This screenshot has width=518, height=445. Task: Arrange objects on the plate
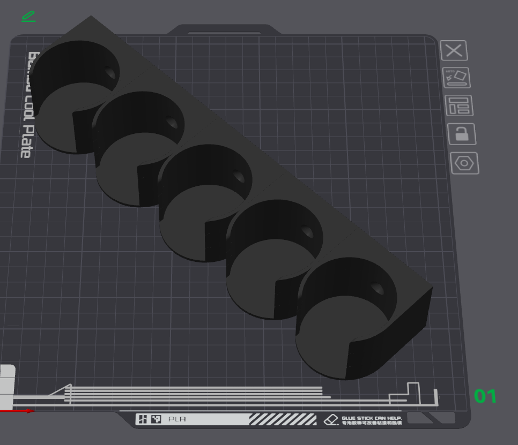[459, 105]
